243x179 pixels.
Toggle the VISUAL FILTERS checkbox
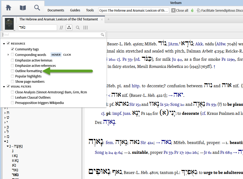coord(8,86)
